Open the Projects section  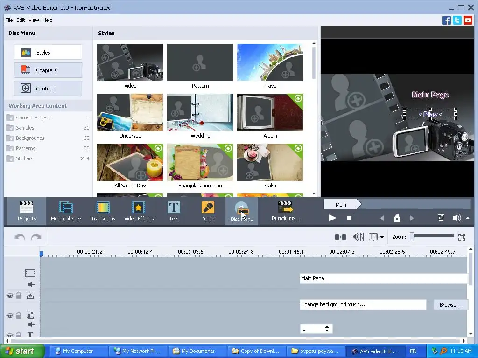point(27,211)
